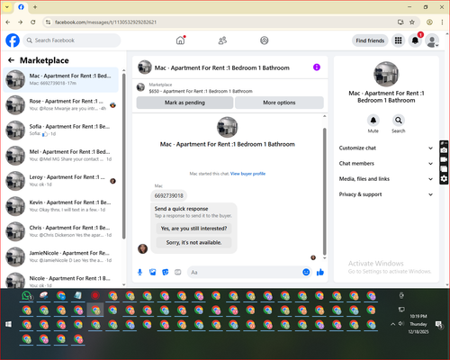
Task: Expand Media, files and links section
Action: (386, 179)
